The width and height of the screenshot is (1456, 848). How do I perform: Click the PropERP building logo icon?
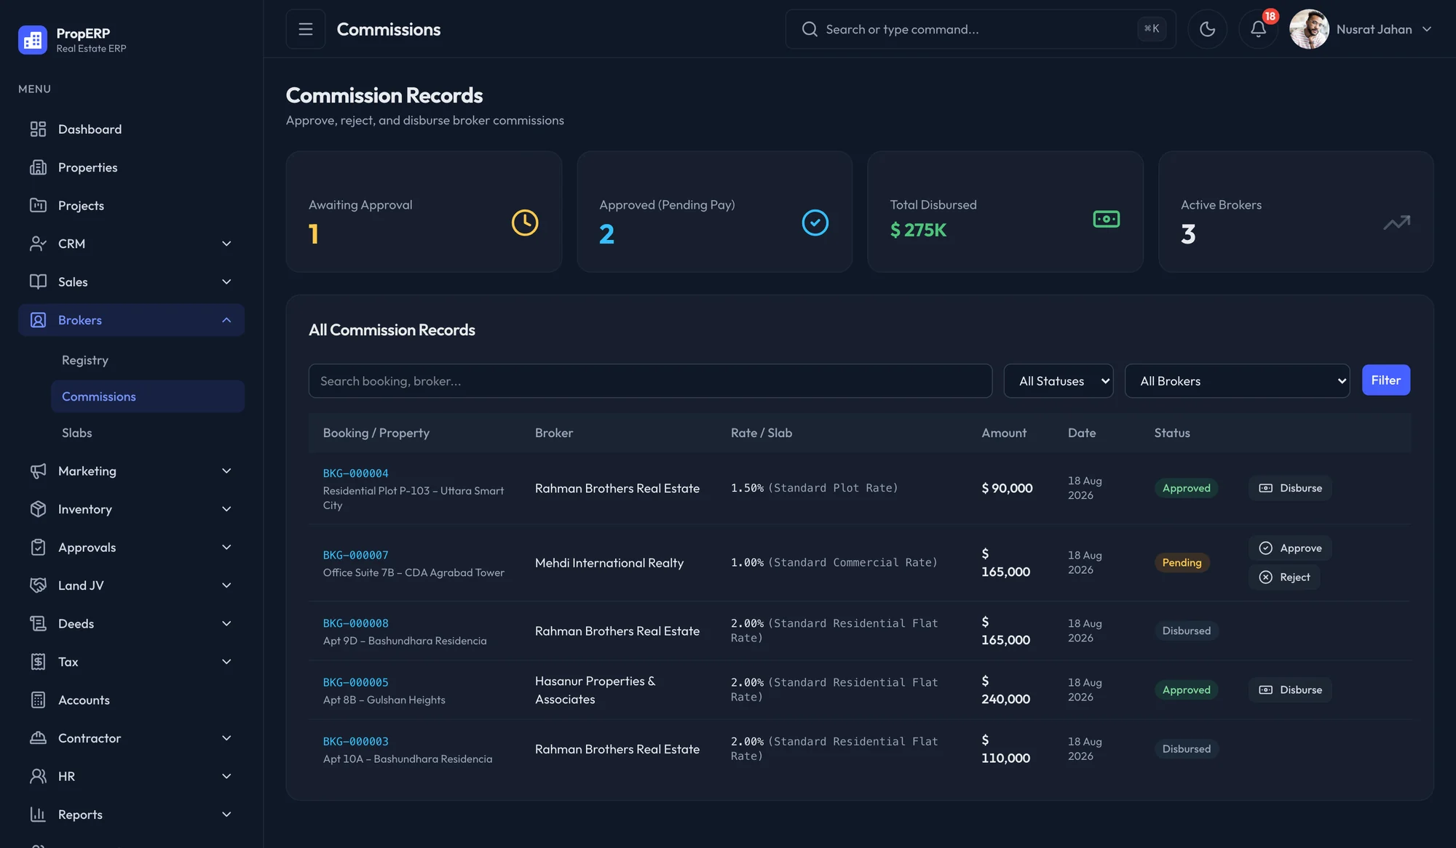[33, 40]
